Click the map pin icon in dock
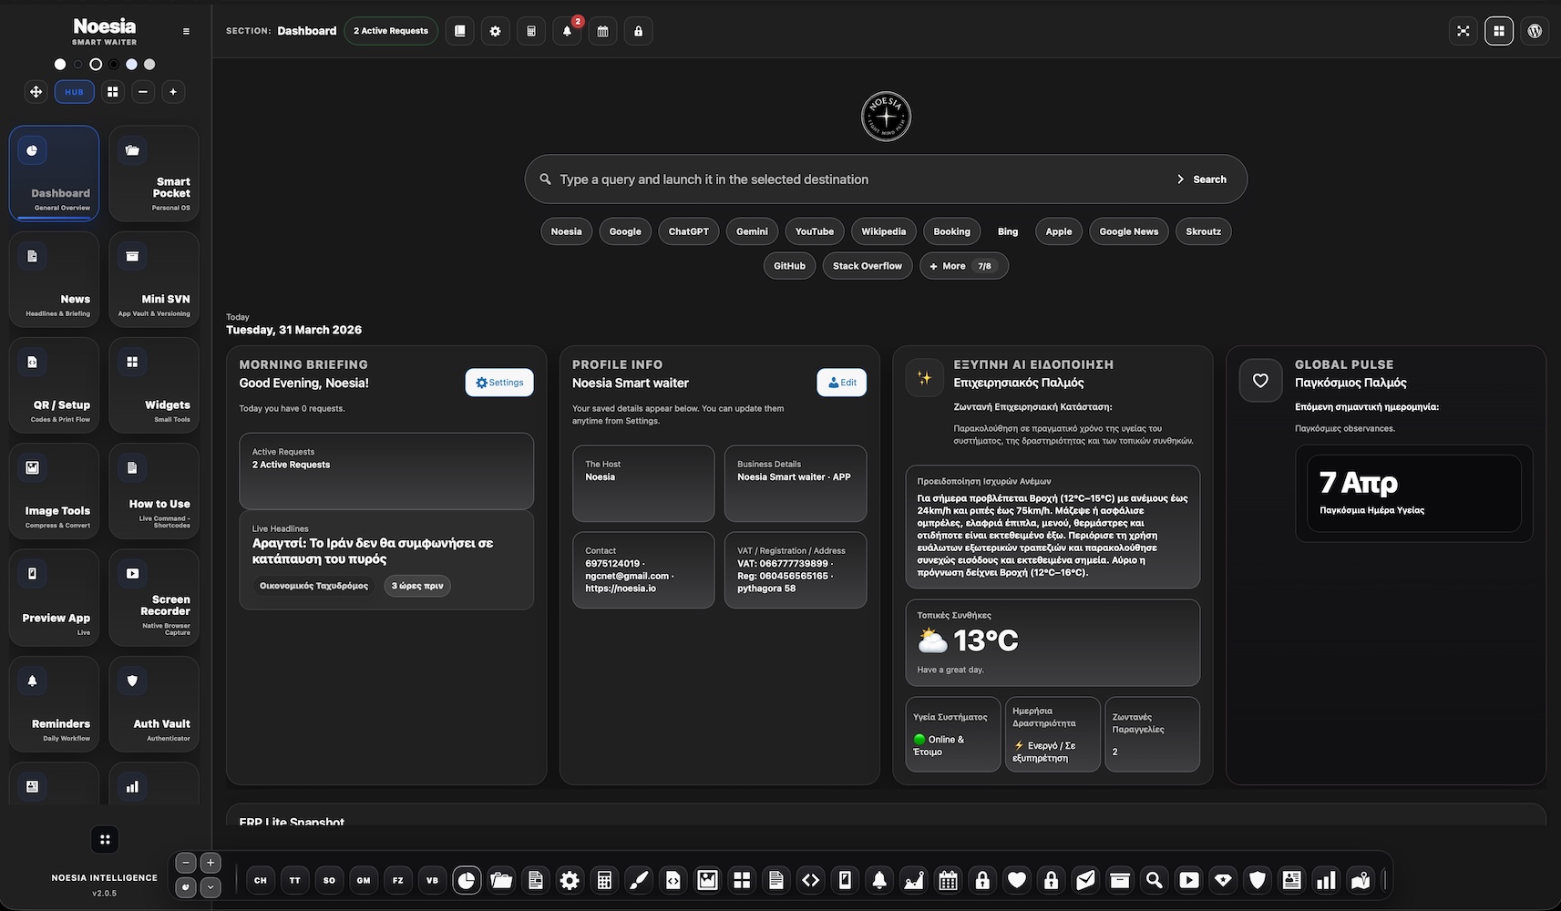The height and width of the screenshot is (911, 1561). tap(1361, 880)
